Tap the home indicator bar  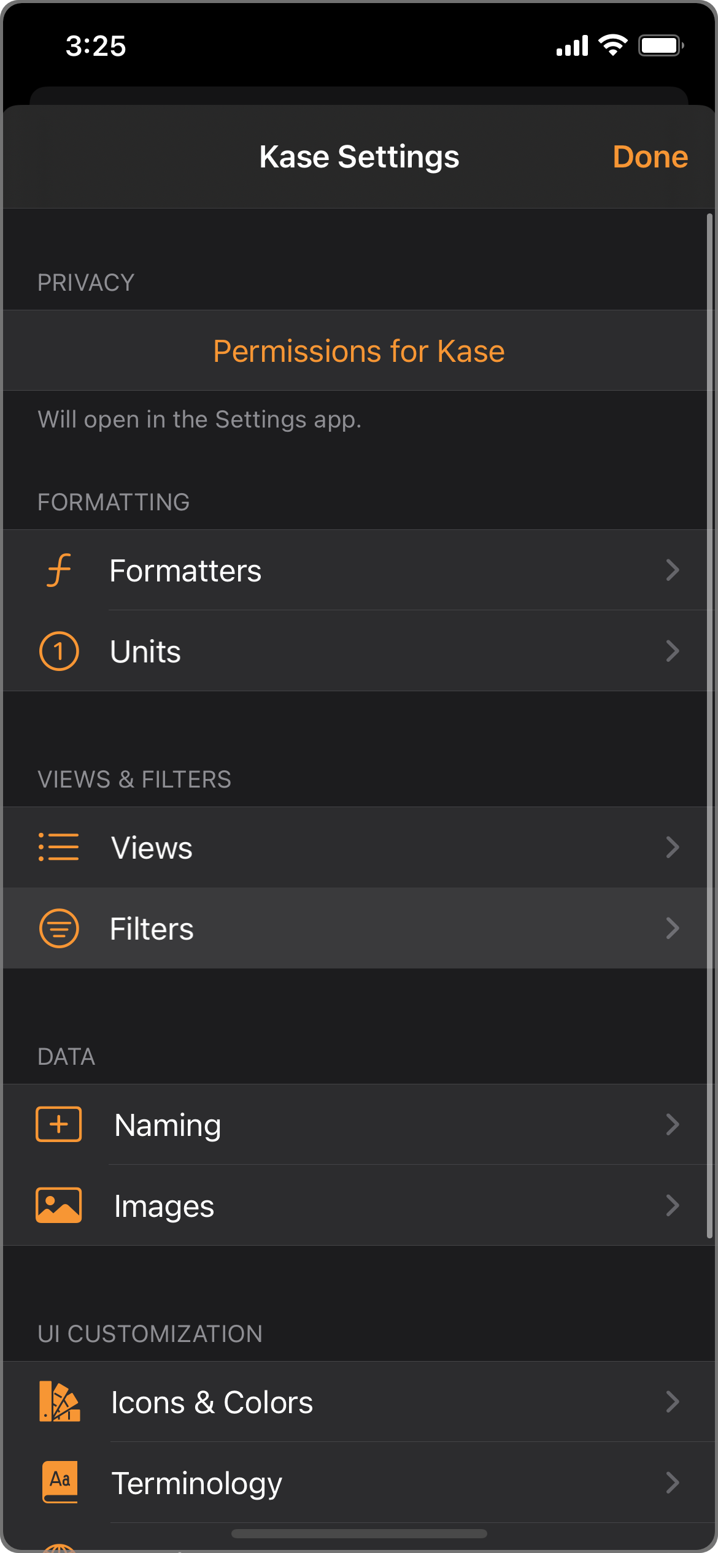point(359,1534)
